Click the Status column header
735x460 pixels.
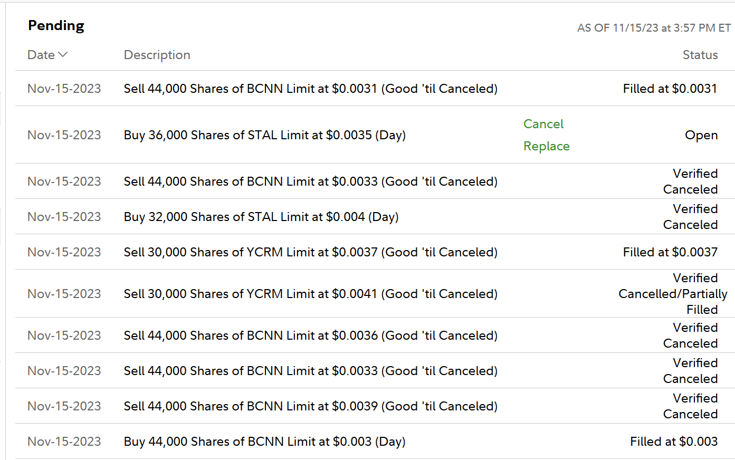click(x=700, y=55)
